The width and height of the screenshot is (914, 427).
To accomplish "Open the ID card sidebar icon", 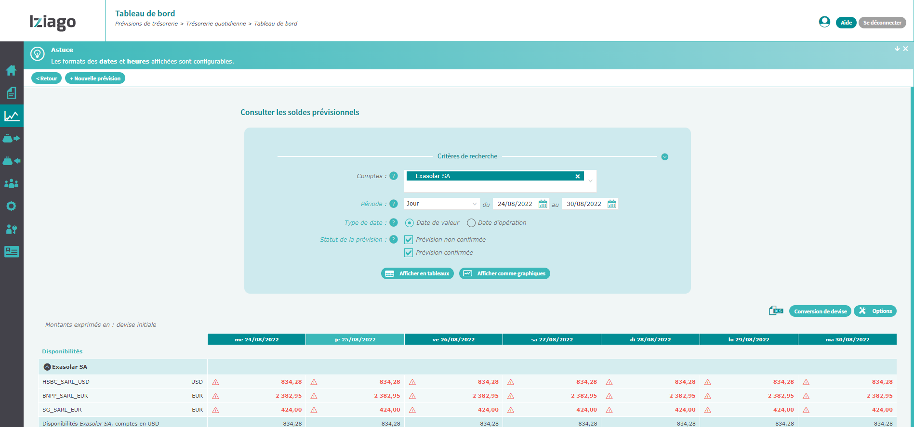I will pos(11,251).
